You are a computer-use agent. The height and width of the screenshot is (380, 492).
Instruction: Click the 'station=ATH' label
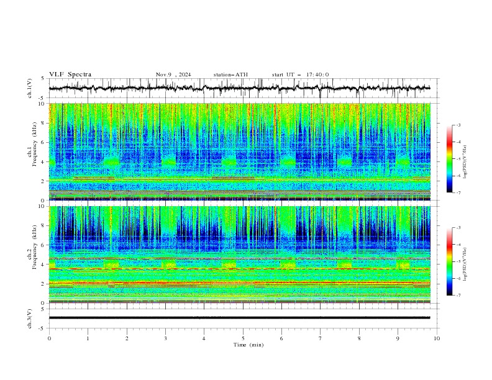pyautogui.click(x=230, y=75)
